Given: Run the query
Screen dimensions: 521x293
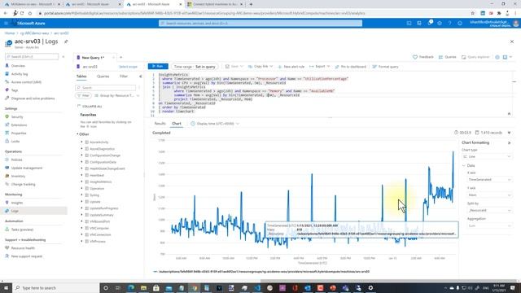Looking at the screenshot, I should click(x=158, y=67).
